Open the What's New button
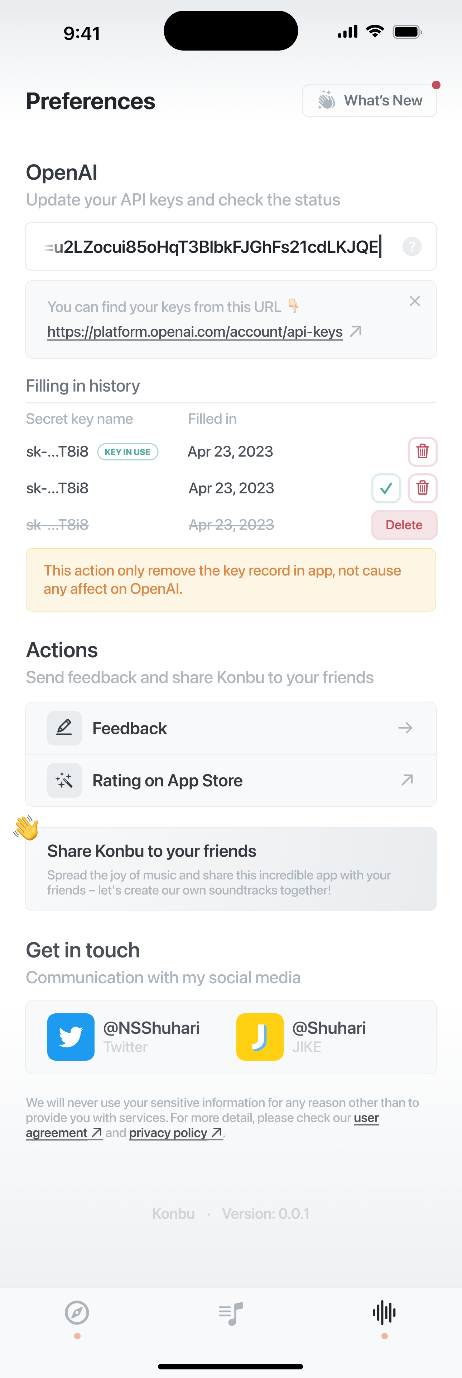The width and height of the screenshot is (462, 1378). (369, 100)
